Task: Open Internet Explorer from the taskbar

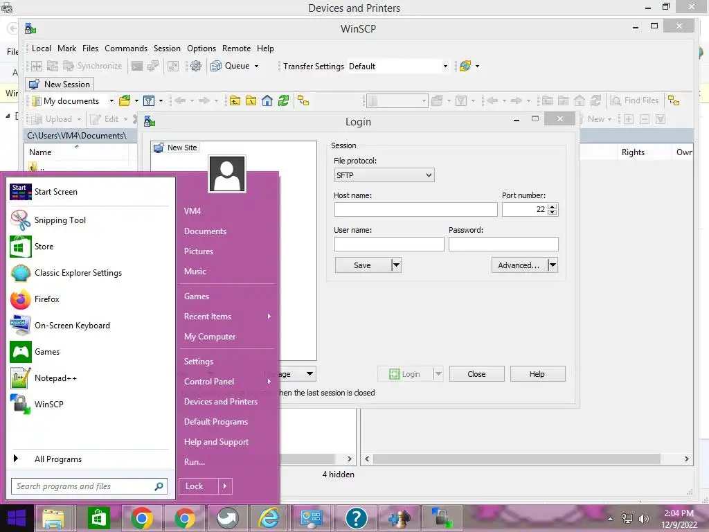Action: (269, 518)
